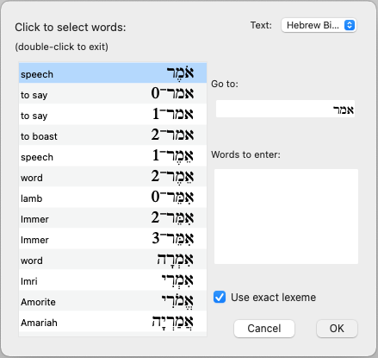
Task: Select the 'to say' entry numbered 1
Action: click(113, 114)
